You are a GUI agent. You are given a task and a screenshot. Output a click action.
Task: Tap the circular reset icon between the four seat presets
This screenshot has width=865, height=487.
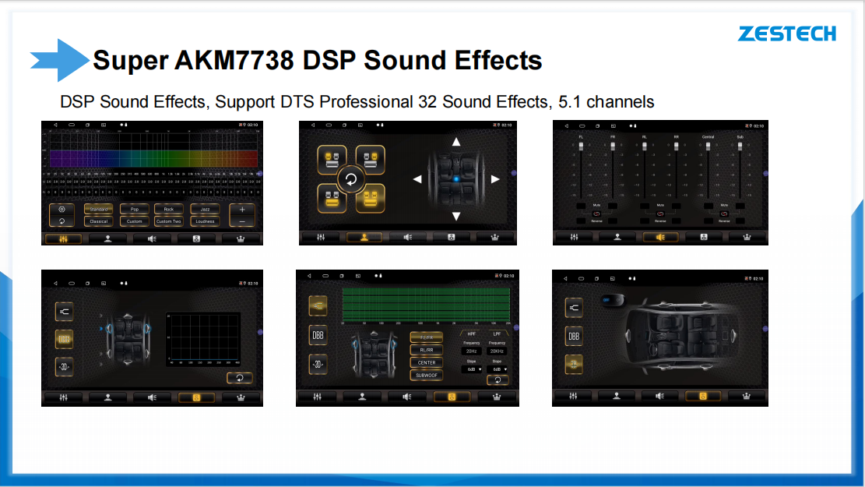350,180
